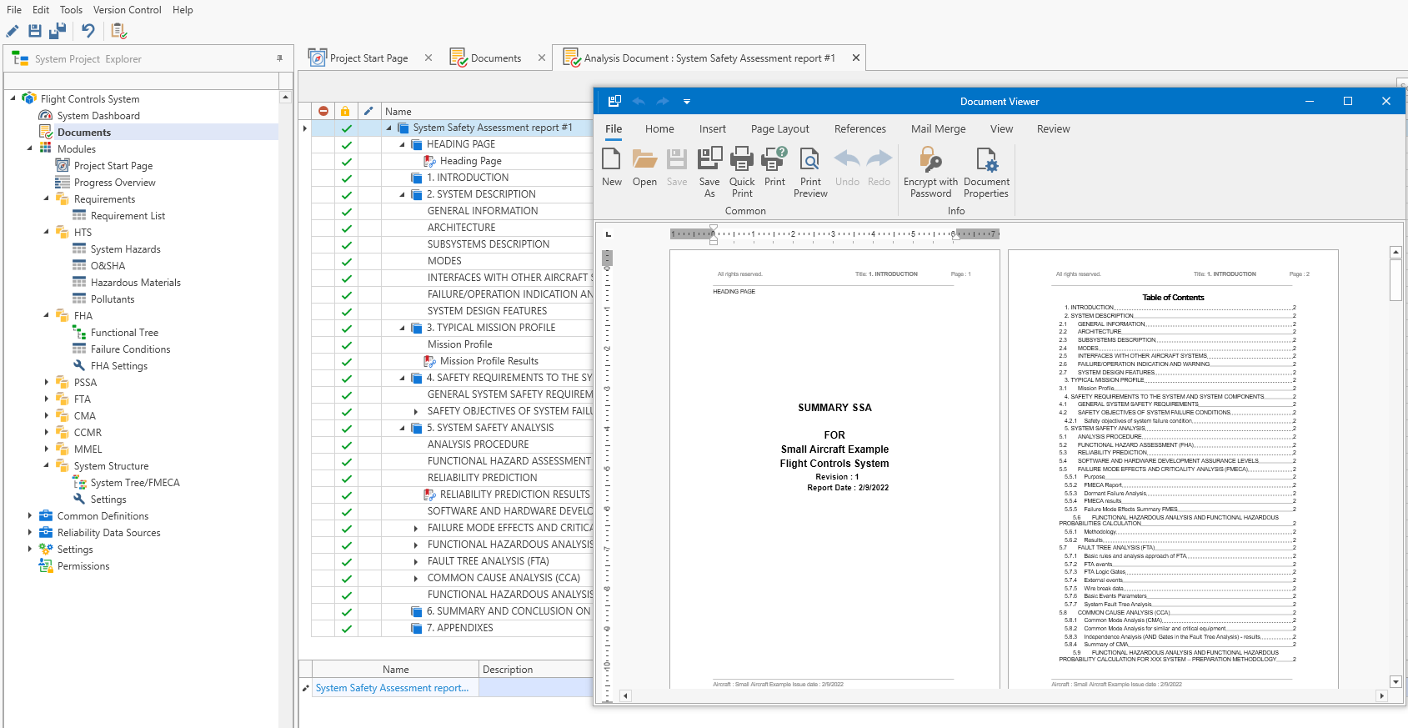Open Permissions in project explorer
This screenshot has height=728, width=1408.
click(x=83, y=566)
